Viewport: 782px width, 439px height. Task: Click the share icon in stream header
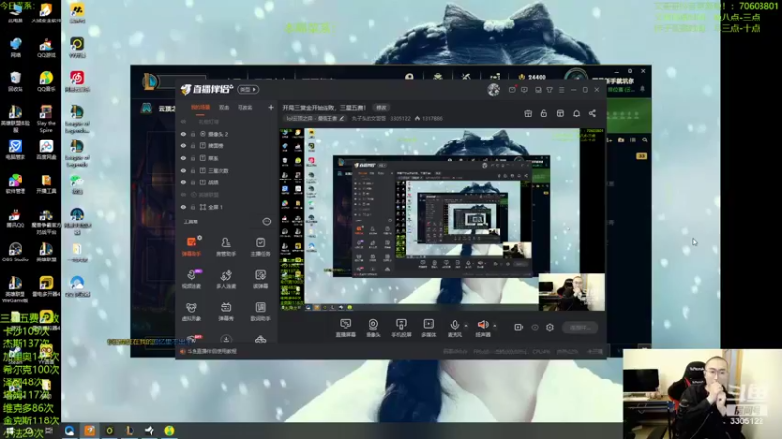click(592, 113)
